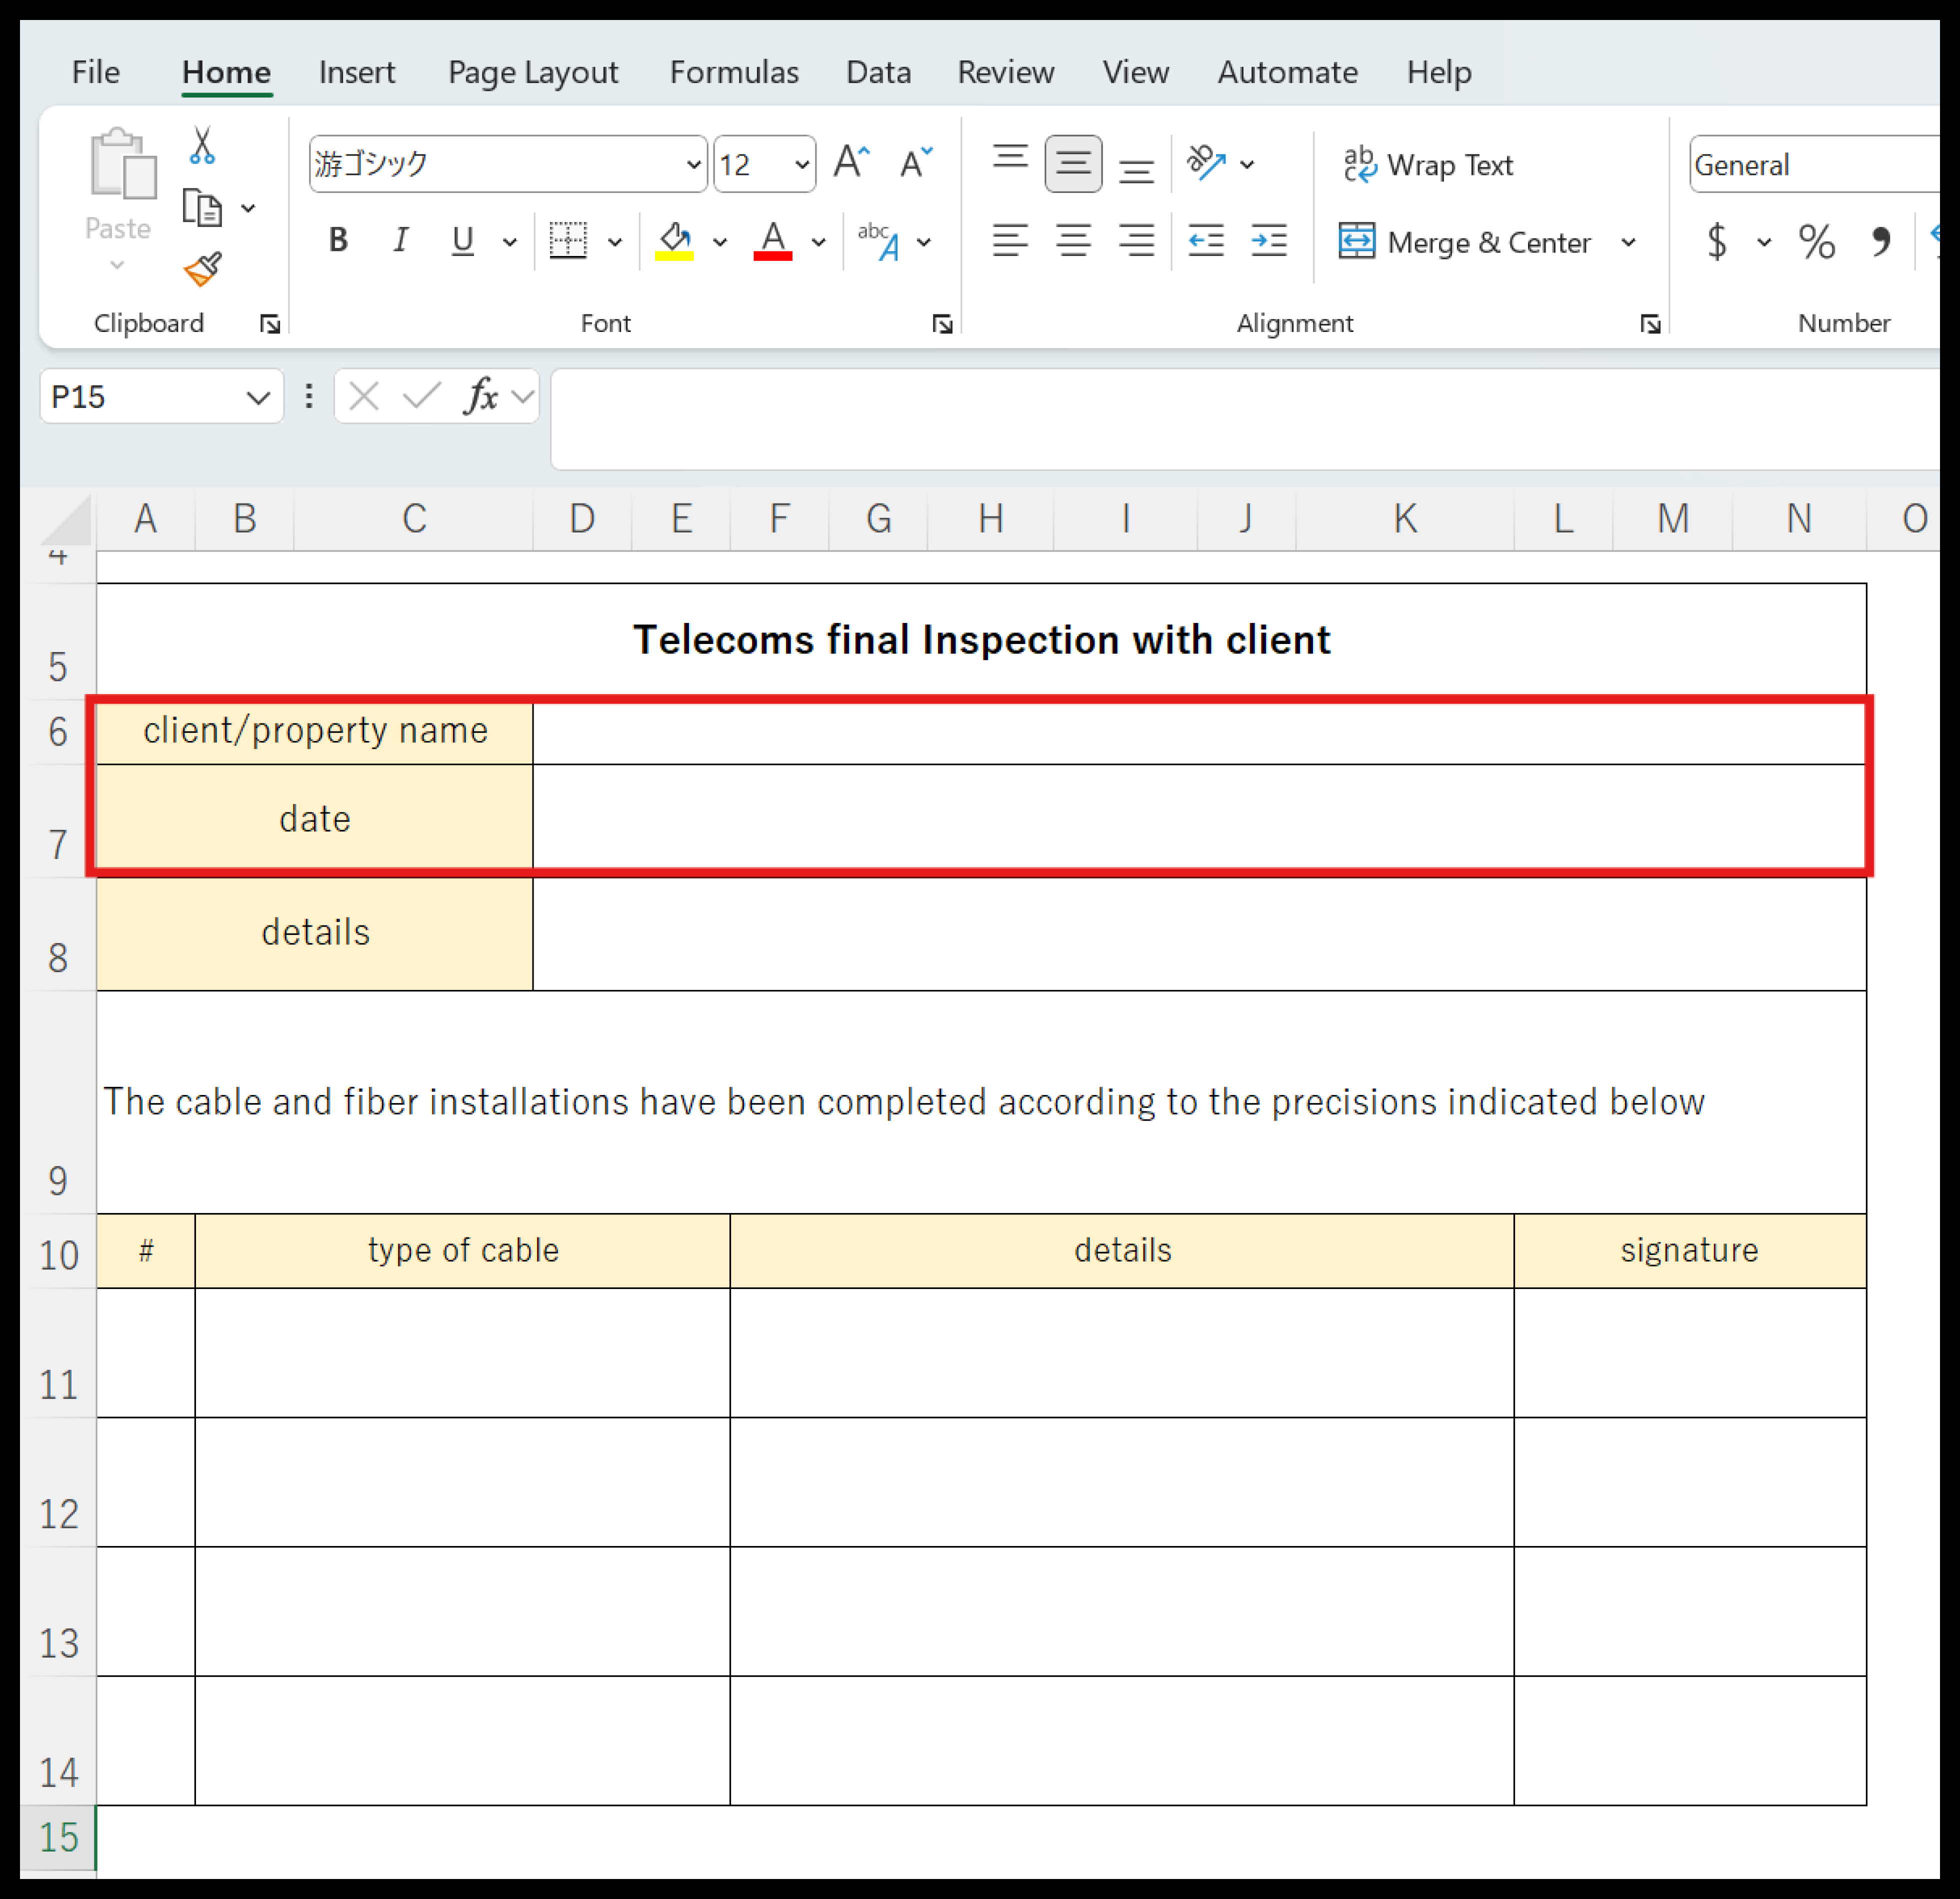
Task: Click the Orientation text angle icon
Action: (x=1206, y=163)
